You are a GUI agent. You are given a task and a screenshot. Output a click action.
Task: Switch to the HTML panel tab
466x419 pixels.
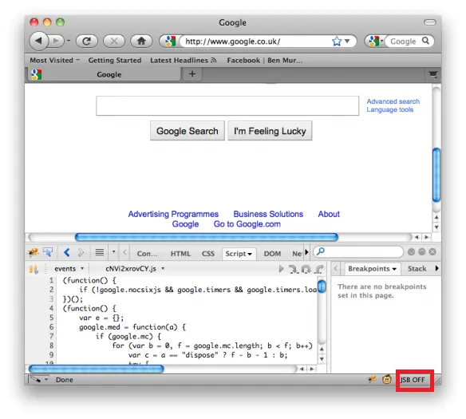[x=180, y=254]
